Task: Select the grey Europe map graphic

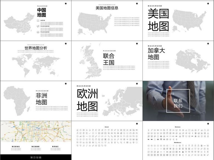Action: click(x=122, y=101)
